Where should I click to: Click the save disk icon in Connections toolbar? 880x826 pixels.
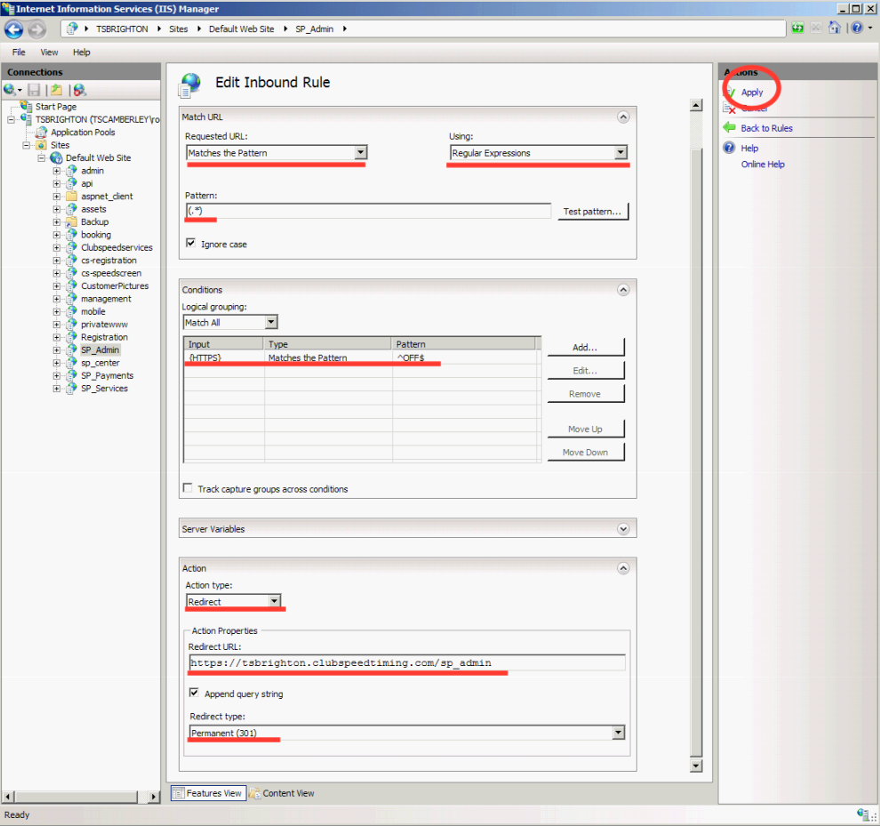coord(34,90)
